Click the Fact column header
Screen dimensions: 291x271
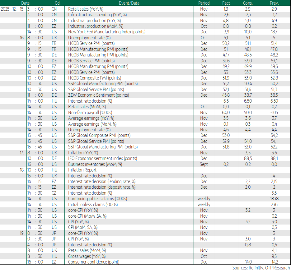[226, 3]
